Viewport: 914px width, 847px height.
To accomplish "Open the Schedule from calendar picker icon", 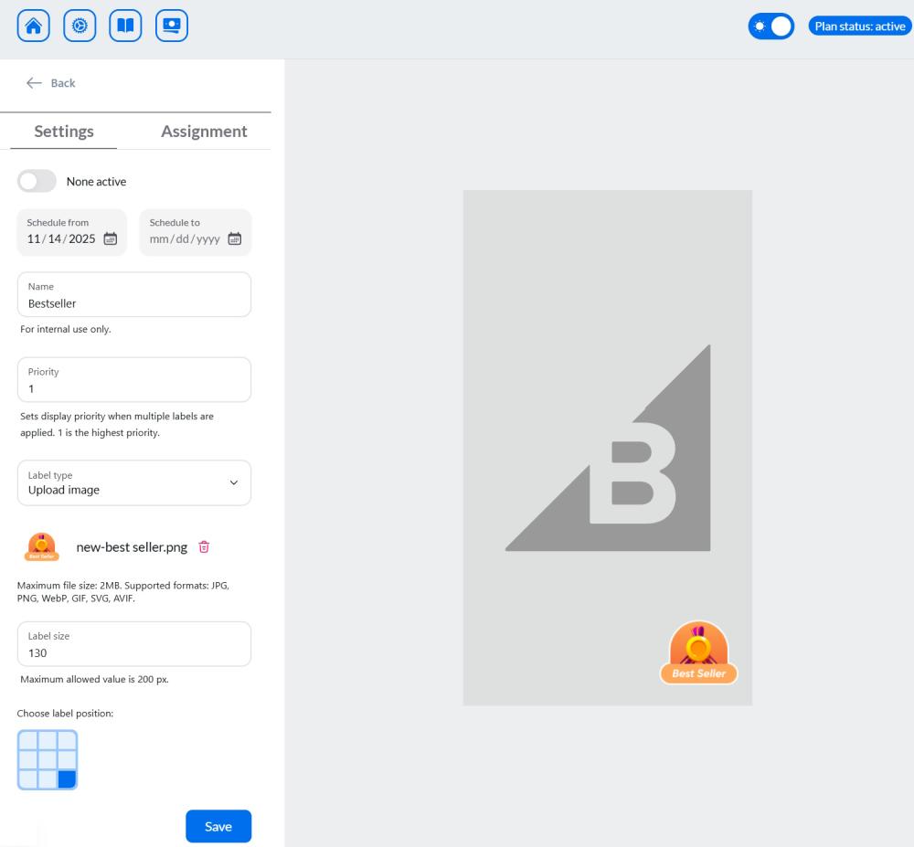I will [x=111, y=239].
